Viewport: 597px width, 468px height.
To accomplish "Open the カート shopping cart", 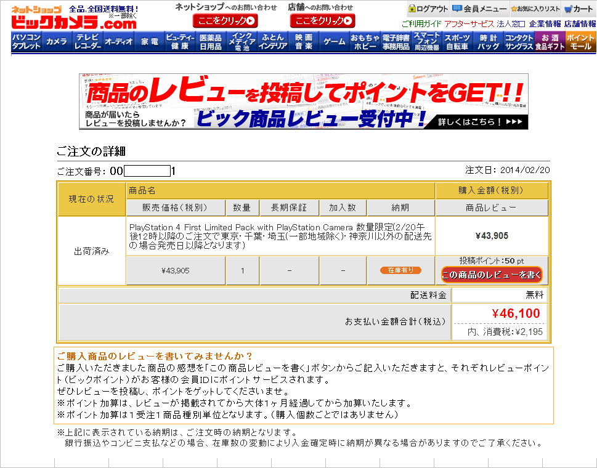I will click(579, 9).
